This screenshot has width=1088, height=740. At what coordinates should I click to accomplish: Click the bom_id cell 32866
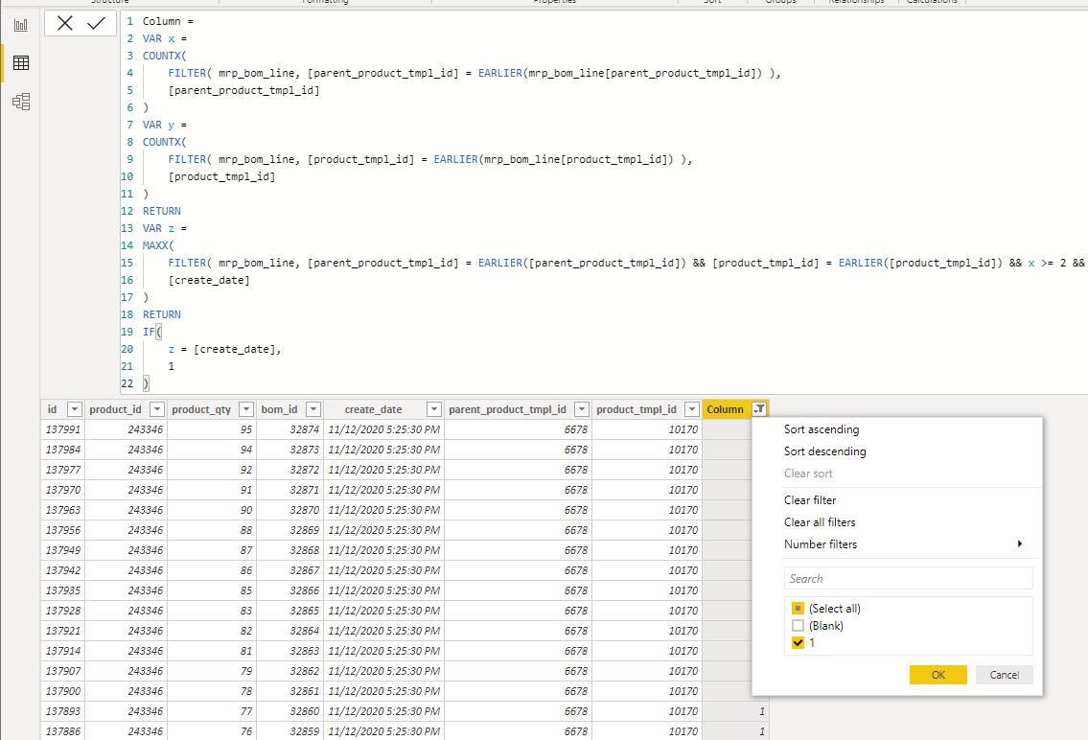(290, 590)
